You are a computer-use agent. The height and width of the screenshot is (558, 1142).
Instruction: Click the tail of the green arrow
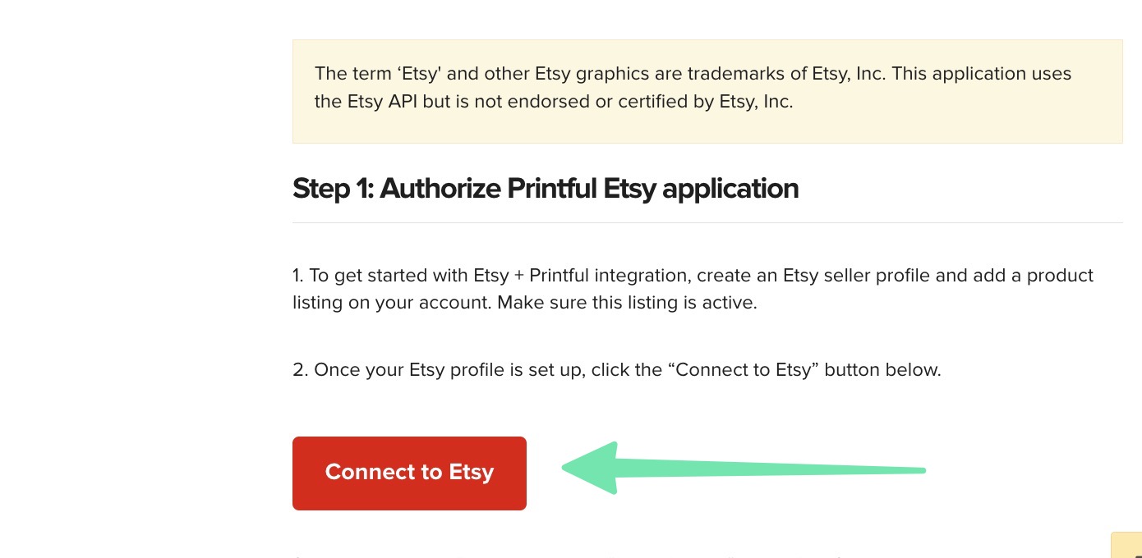pyautogui.click(x=916, y=470)
